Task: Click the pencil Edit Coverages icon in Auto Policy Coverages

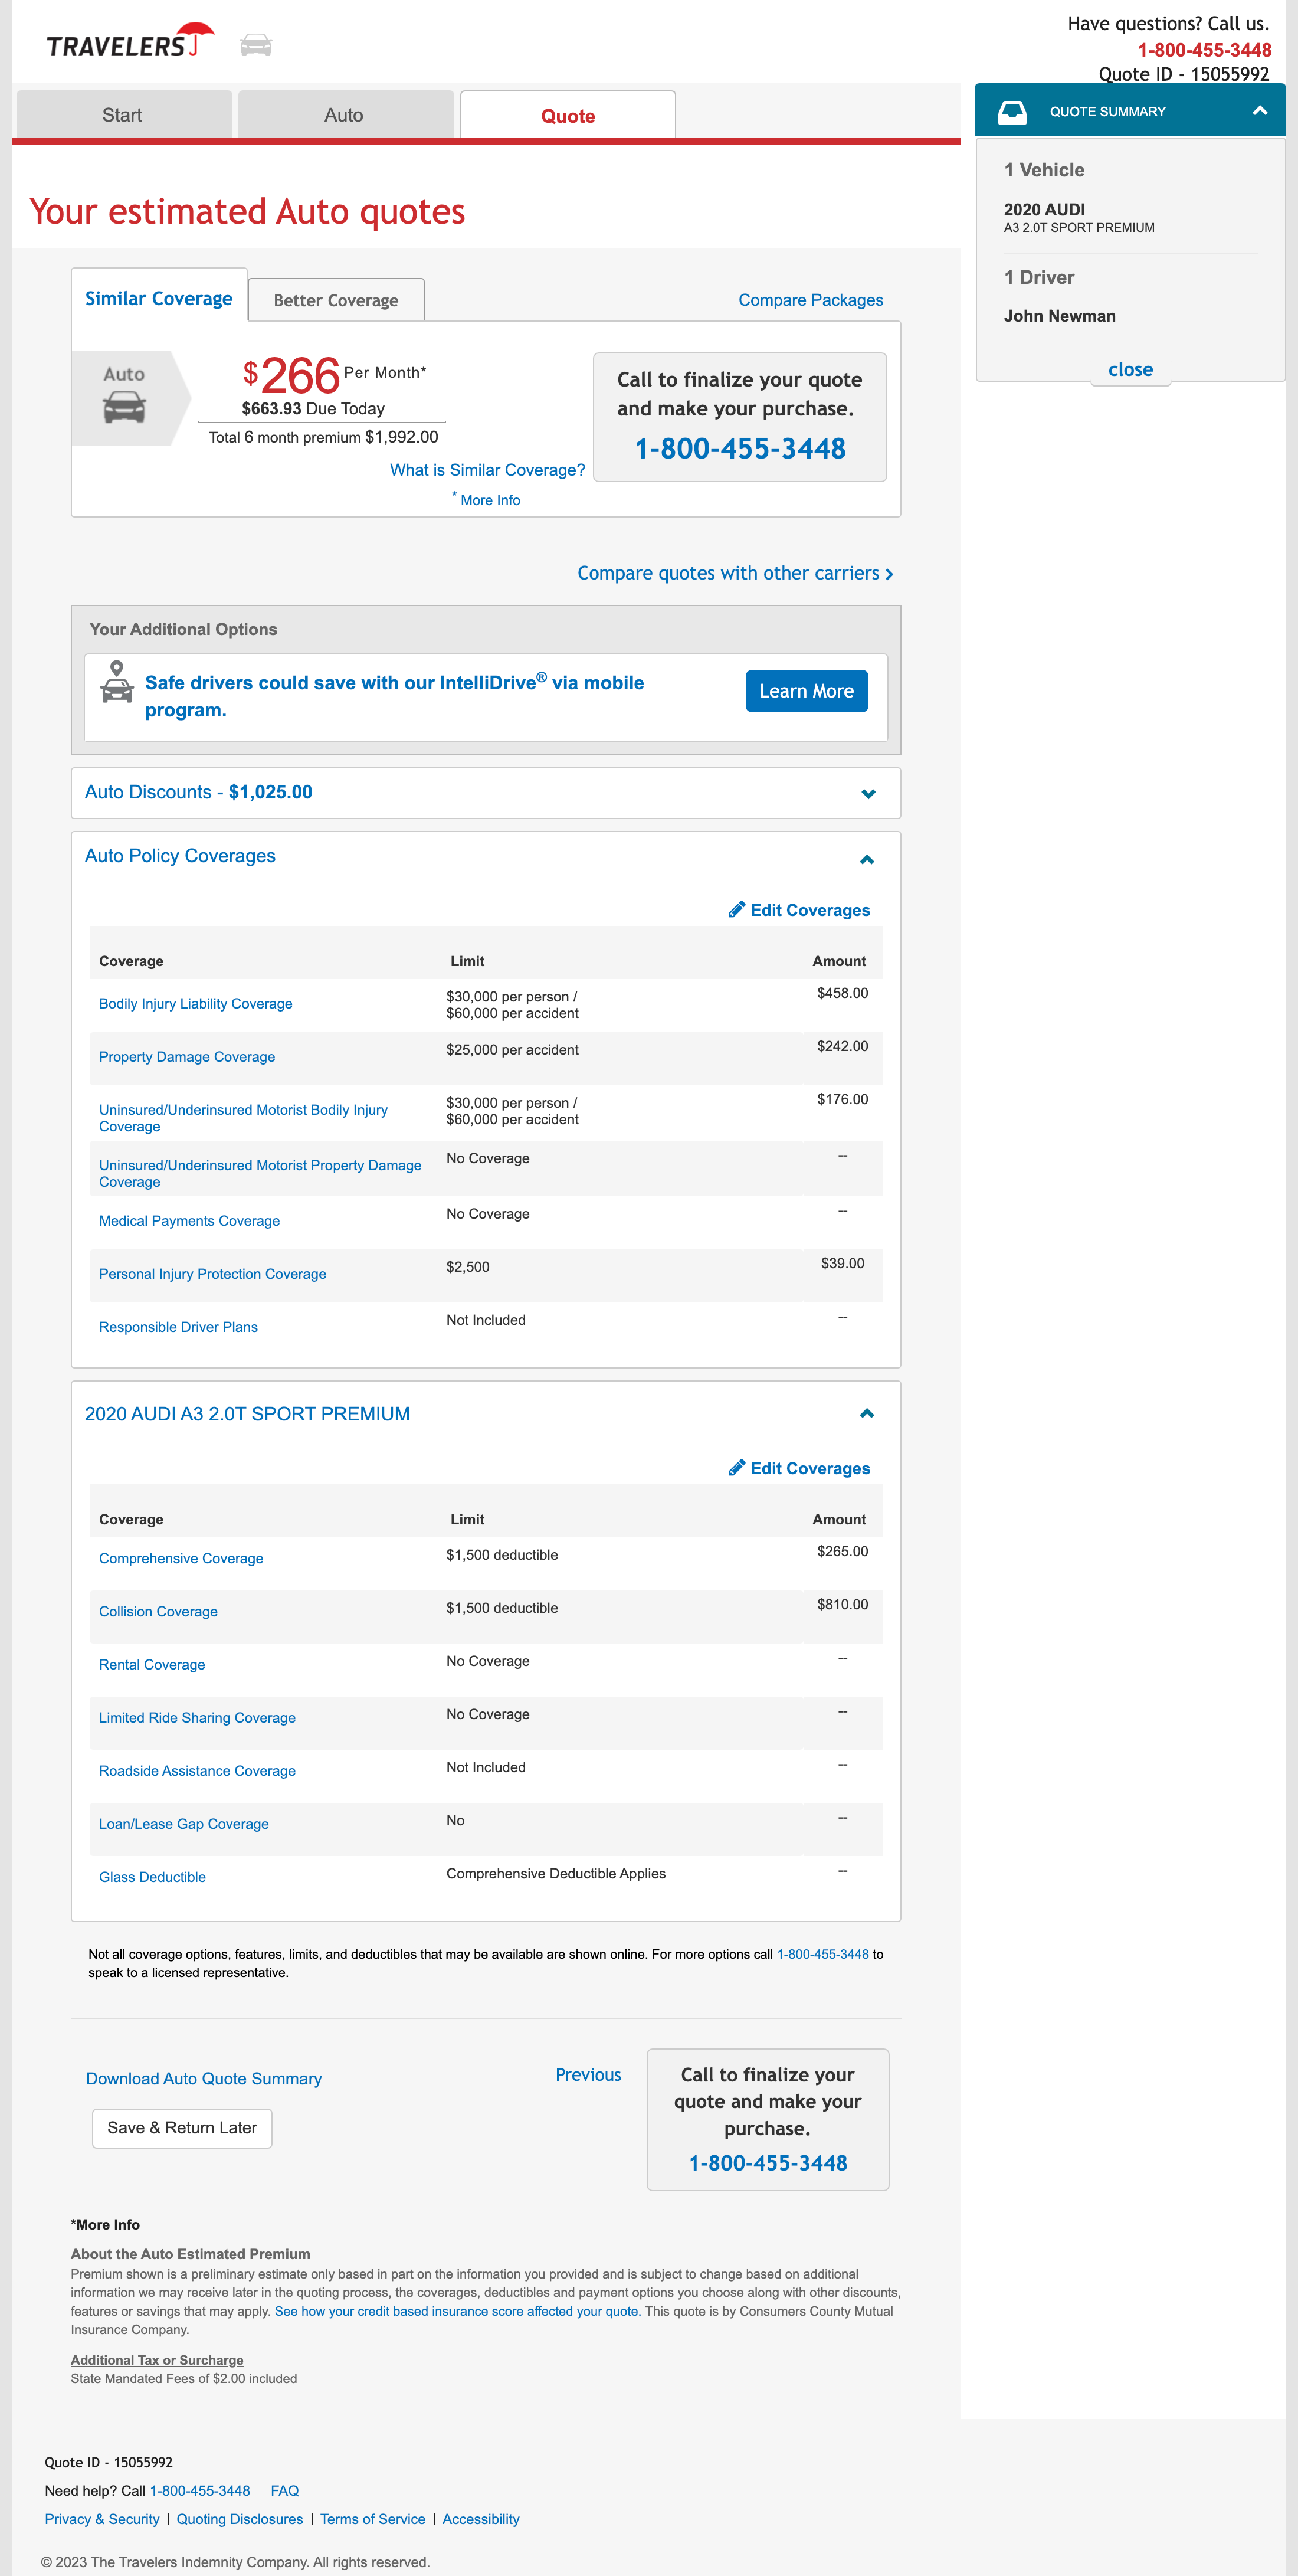Action: point(738,910)
